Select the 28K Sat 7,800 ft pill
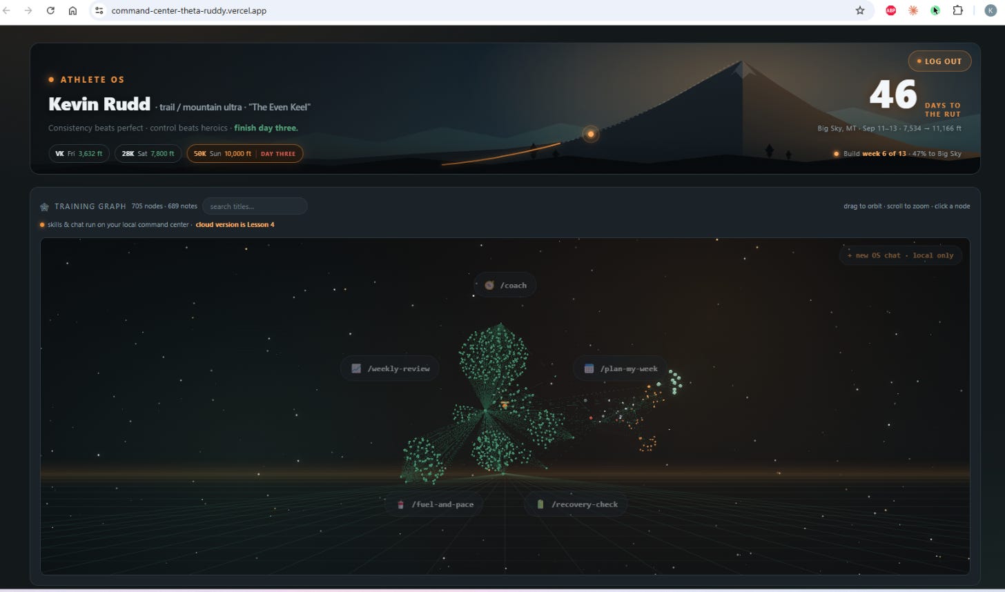 point(148,154)
